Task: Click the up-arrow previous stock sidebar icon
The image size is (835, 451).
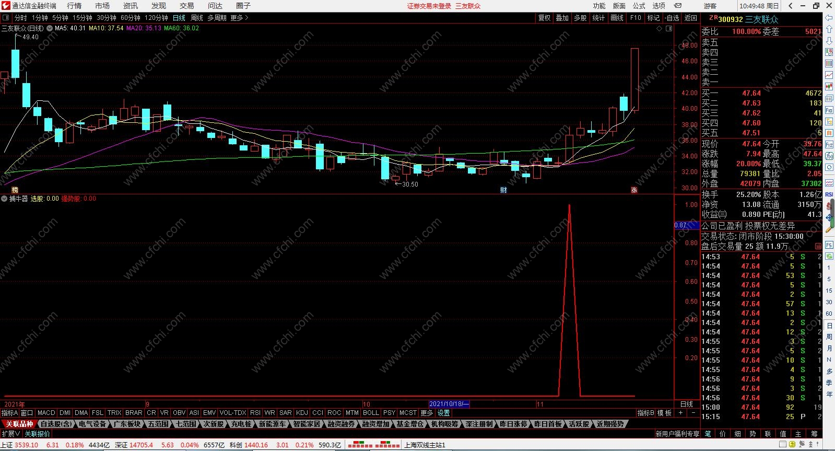Action: pyautogui.click(x=829, y=30)
